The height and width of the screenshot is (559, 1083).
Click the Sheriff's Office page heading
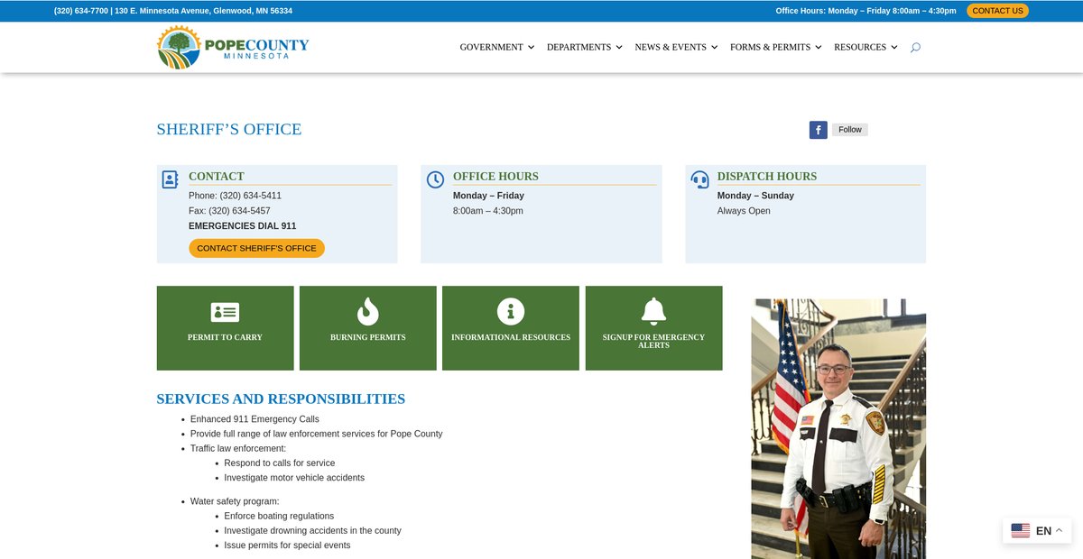(x=229, y=129)
